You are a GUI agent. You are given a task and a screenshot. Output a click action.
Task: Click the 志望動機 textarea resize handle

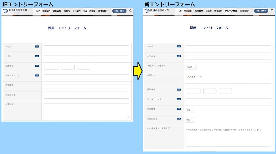click(x=128, y=117)
